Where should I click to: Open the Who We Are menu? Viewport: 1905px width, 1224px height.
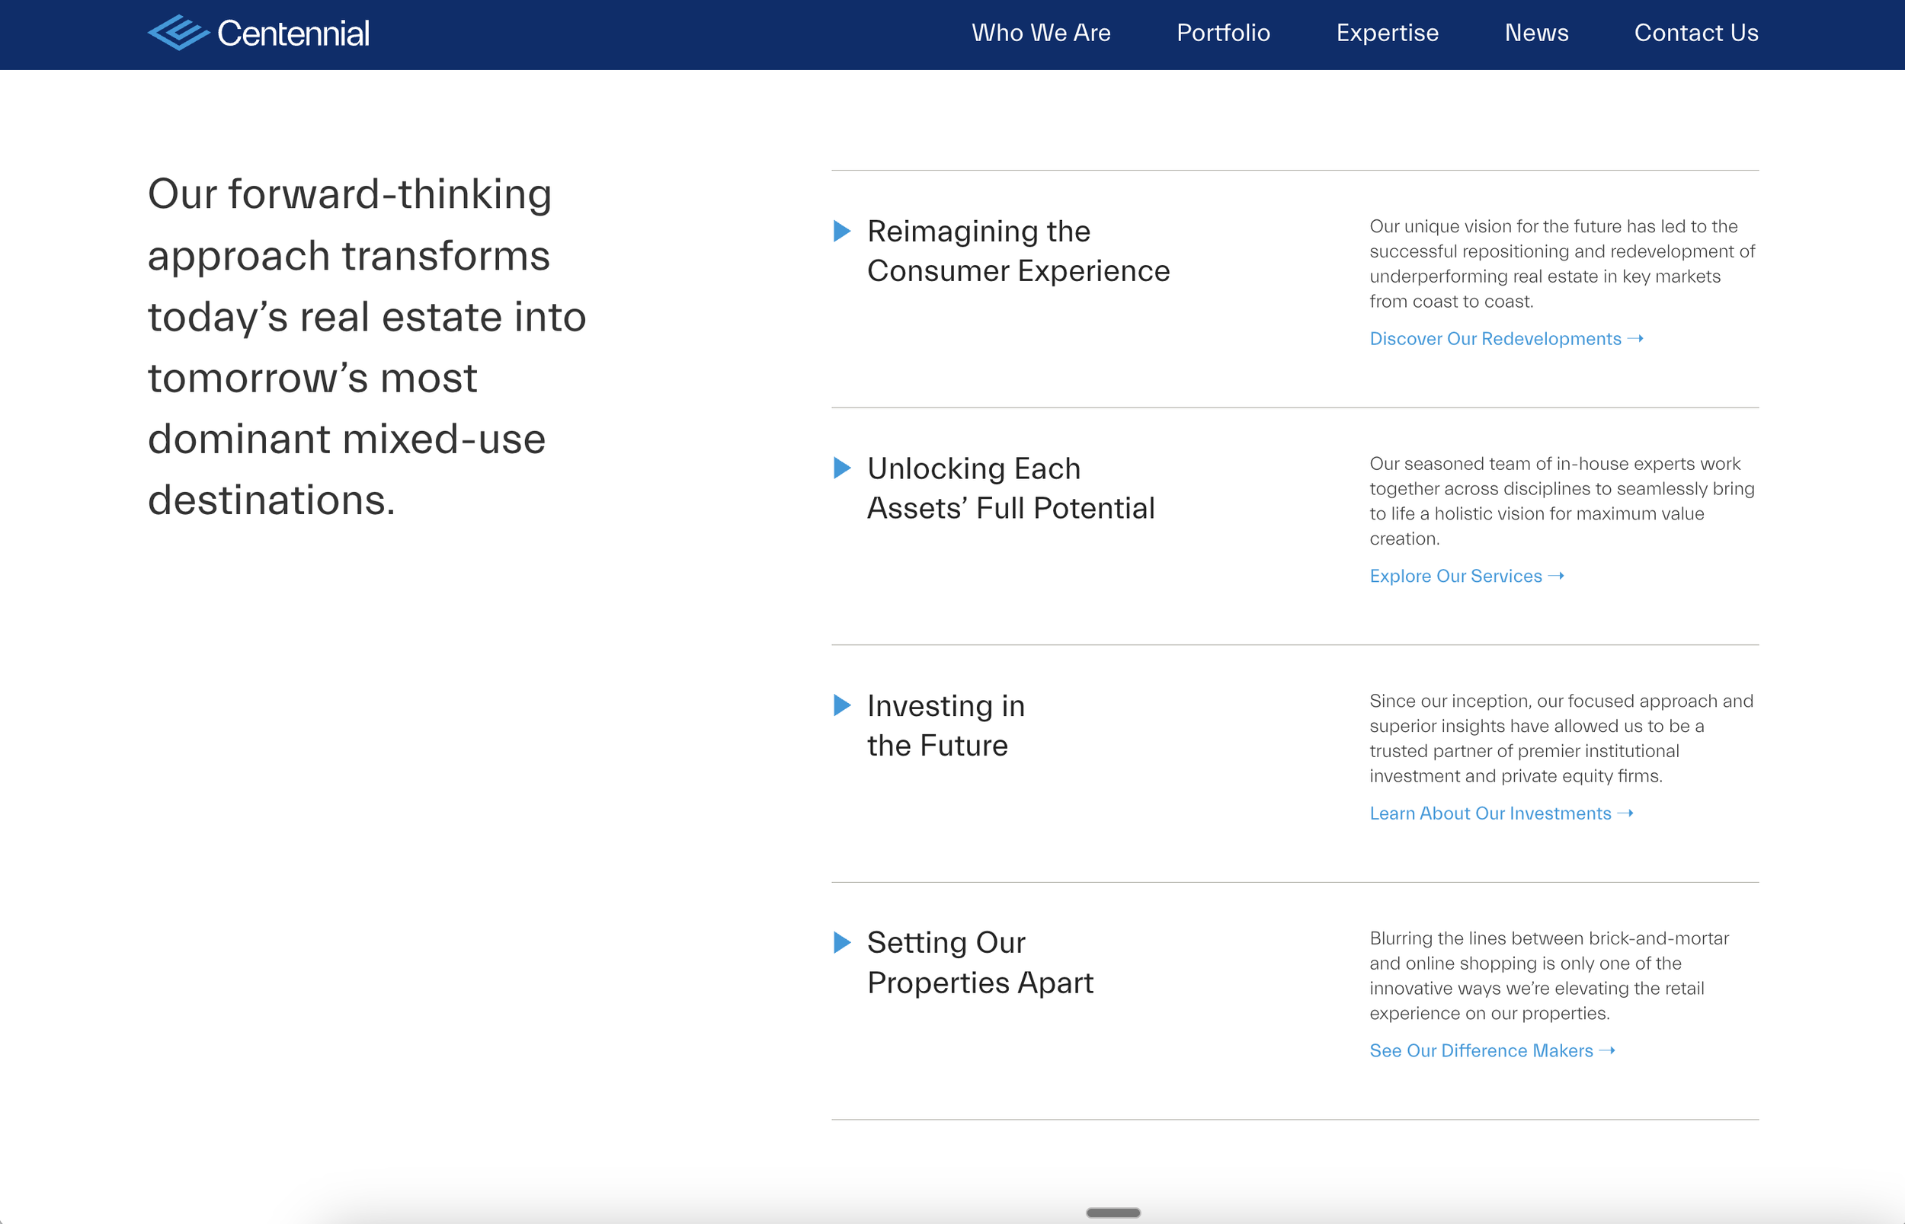click(x=1041, y=33)
